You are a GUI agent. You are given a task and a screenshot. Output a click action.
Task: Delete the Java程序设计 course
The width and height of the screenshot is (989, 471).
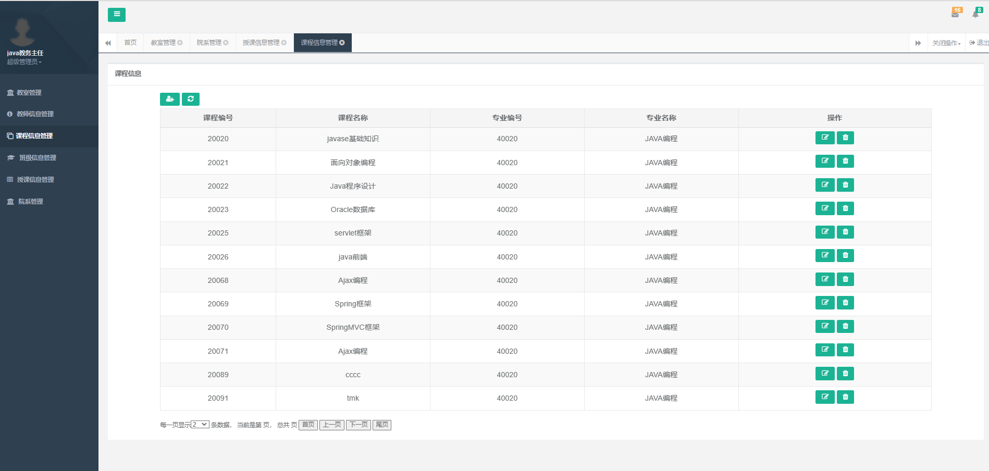[x=845, y=185]
